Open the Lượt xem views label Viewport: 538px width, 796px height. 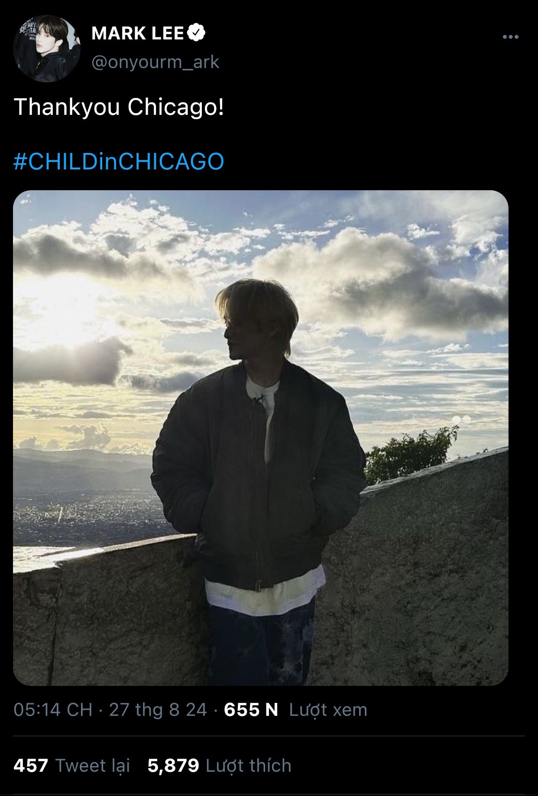click(328, 710)
